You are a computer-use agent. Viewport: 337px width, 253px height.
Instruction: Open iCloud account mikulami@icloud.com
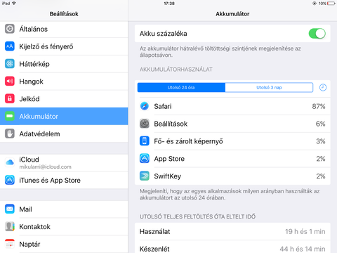click(64, 162)
